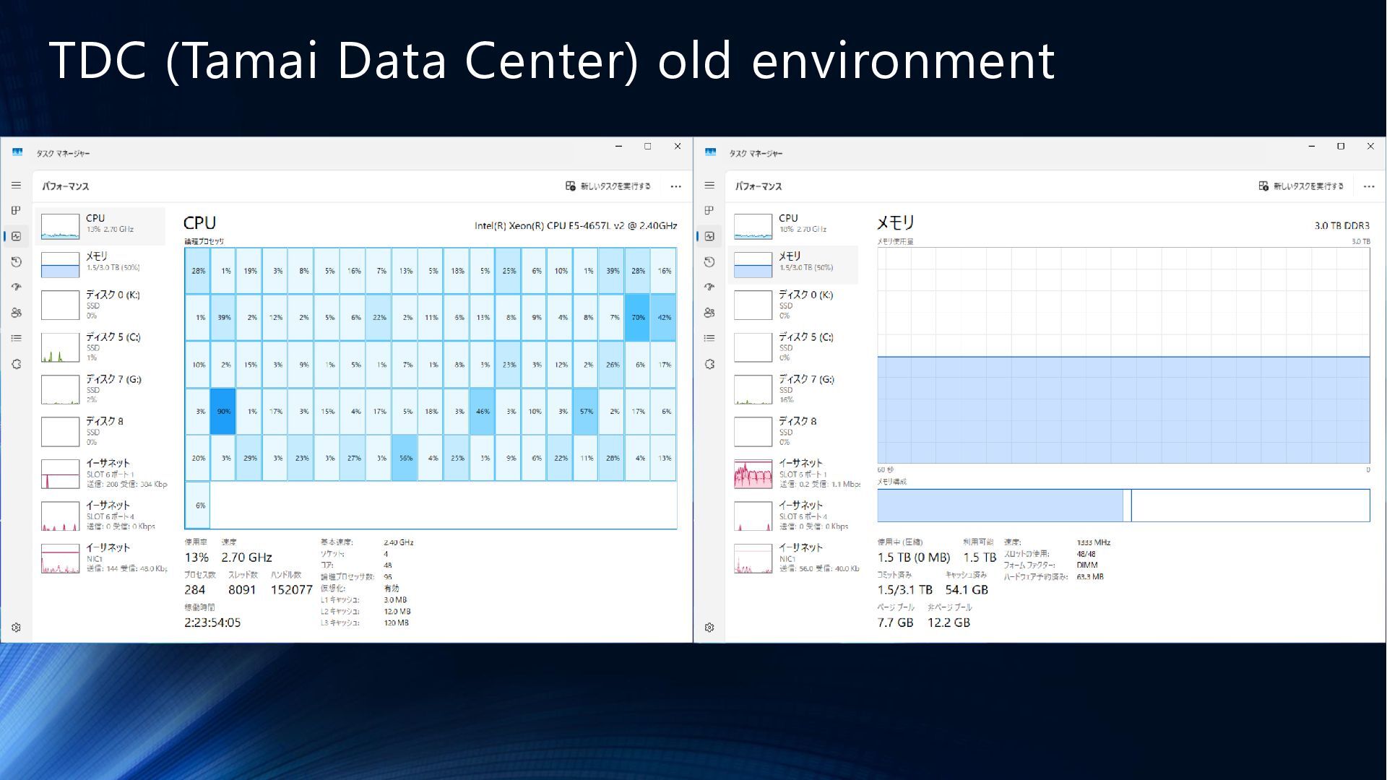Open navigation hamburger menu in left Task Manager

(16, 186)
